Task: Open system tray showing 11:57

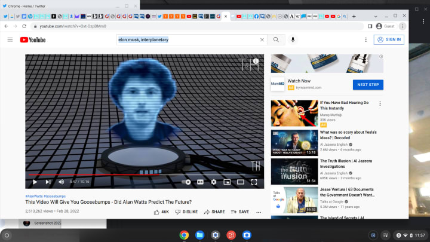Action: click(410, 235)
